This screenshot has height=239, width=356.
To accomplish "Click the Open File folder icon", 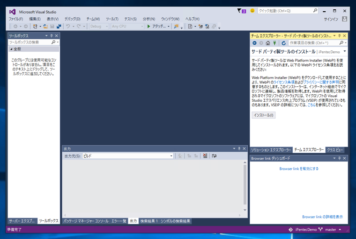I will point(45,27).
